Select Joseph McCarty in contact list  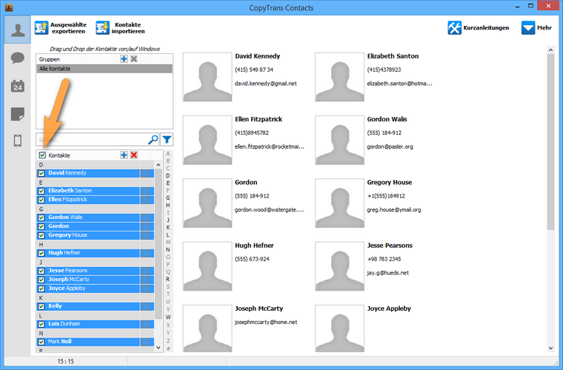pyautogui.click(x=95, y=280)
